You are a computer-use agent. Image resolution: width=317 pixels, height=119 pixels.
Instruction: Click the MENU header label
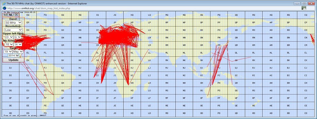9,15
